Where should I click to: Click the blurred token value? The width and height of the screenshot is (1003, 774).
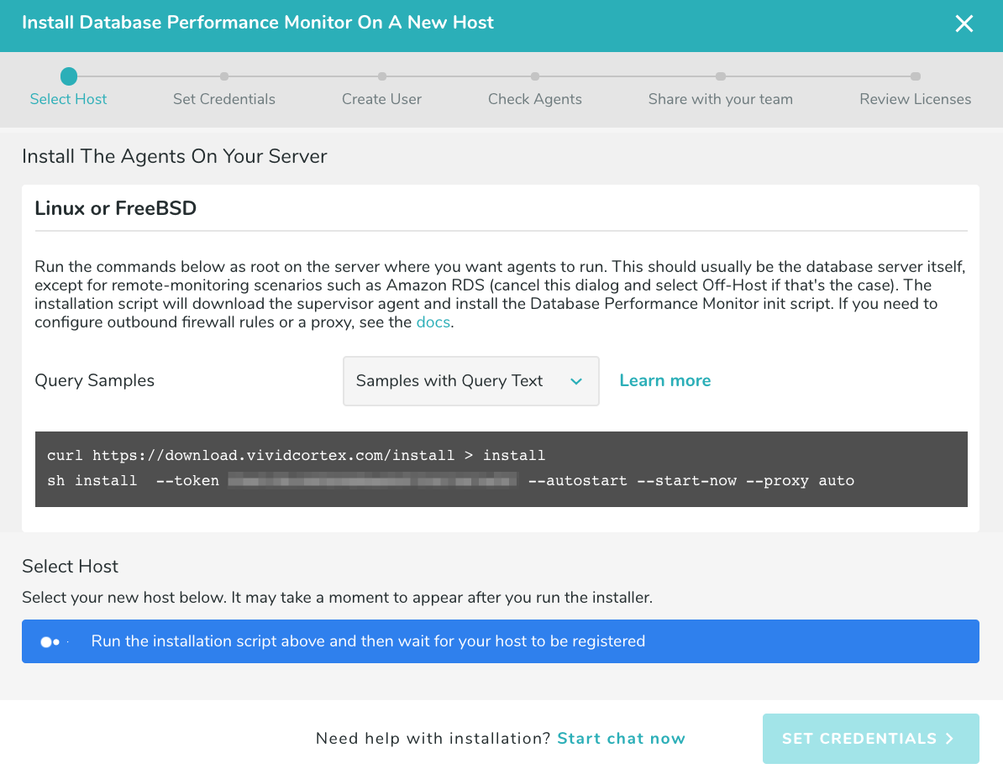tap(372, 481)
